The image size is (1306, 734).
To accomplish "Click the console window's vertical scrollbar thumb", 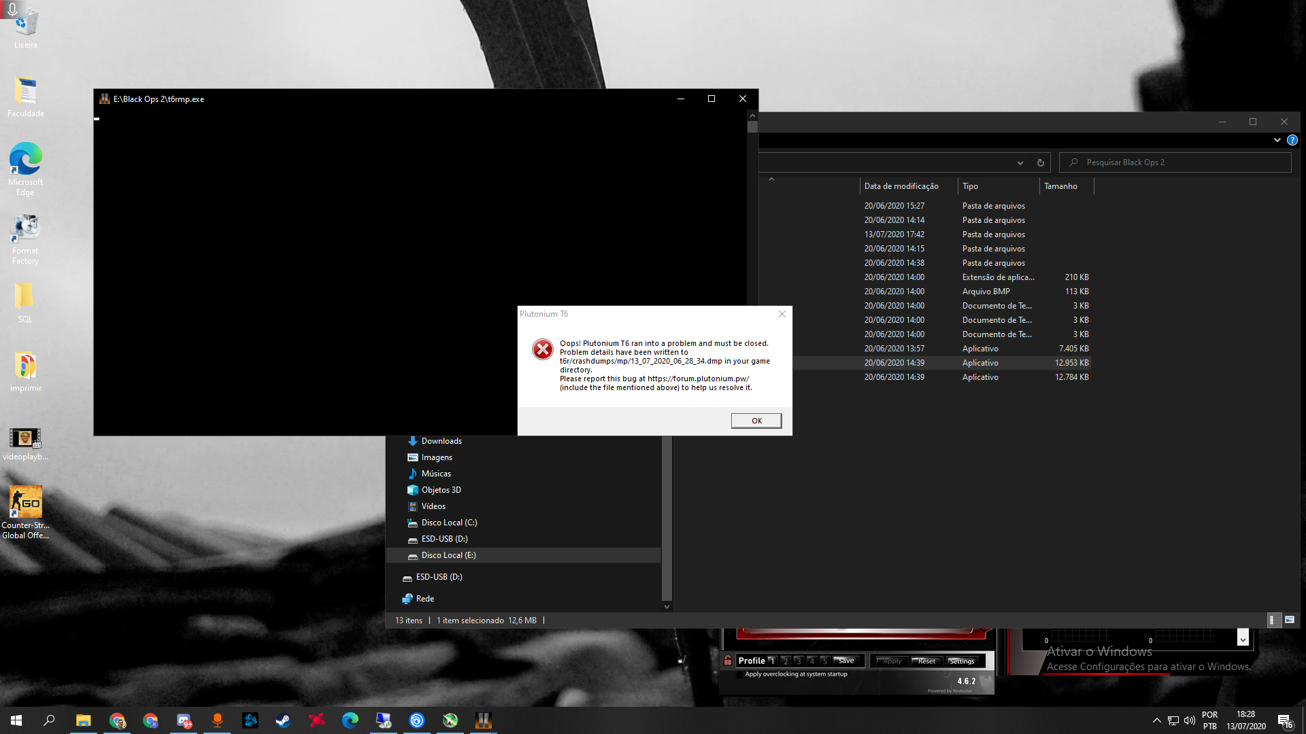I will coord(752,126).
